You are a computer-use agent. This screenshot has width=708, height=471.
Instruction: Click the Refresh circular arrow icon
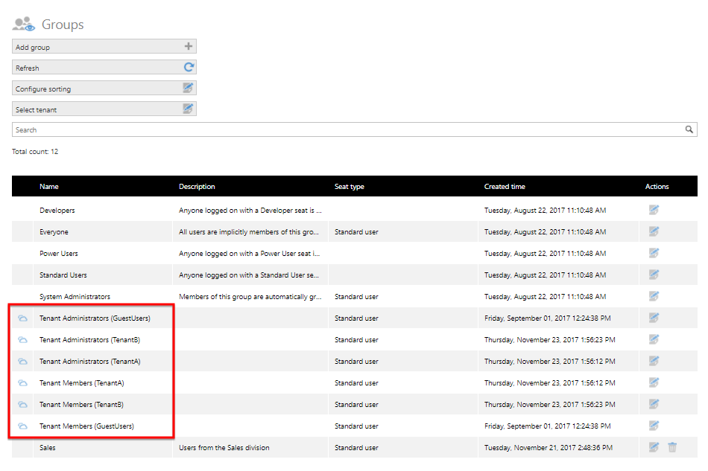[x=189, y=67]
